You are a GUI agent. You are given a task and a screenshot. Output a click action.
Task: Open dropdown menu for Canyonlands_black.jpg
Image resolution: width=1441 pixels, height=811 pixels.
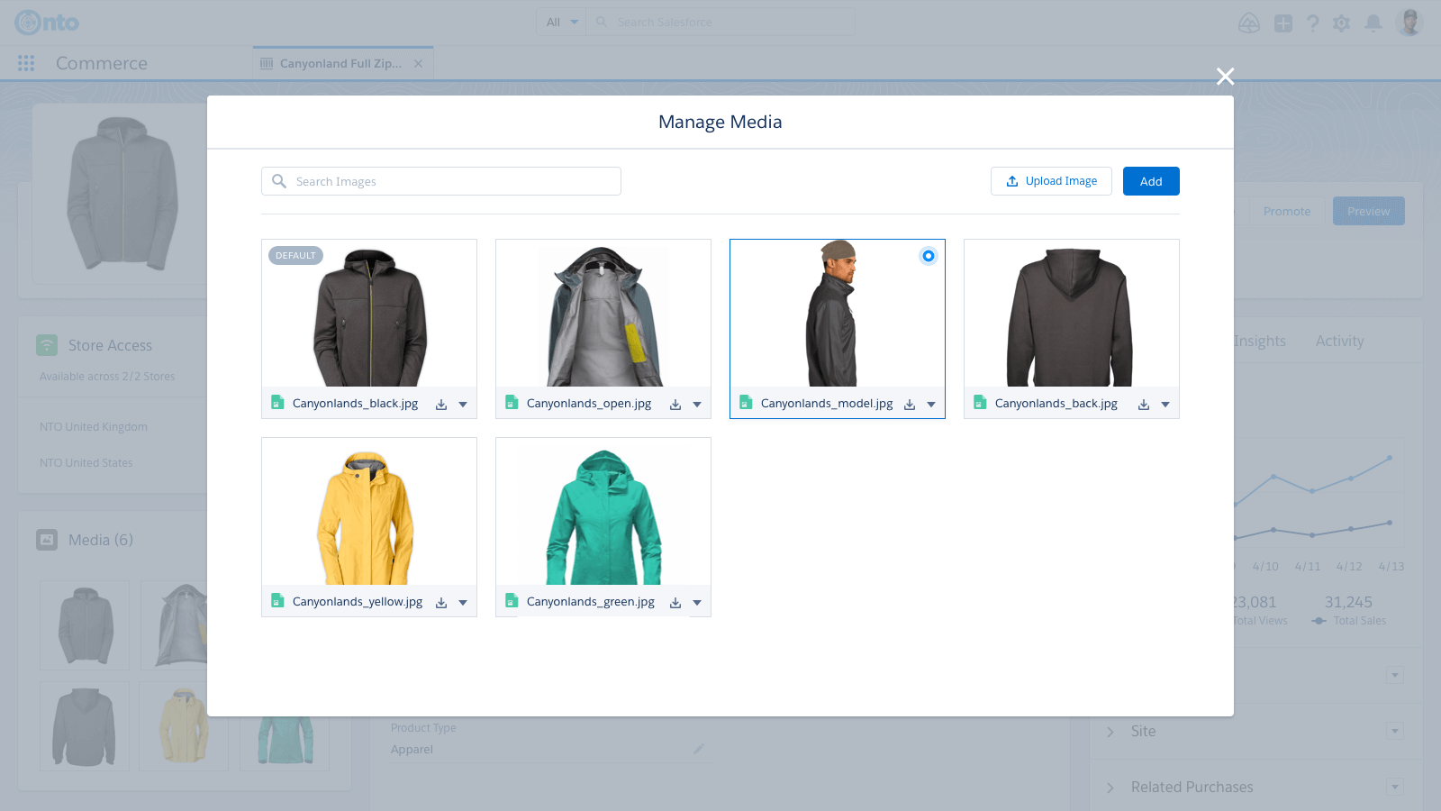463,405
